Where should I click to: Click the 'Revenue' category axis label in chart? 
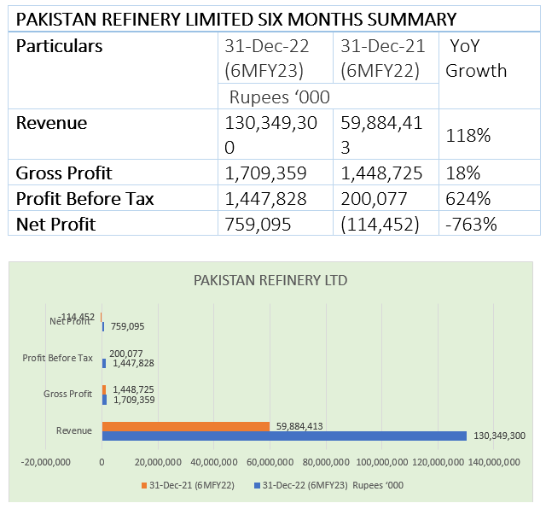(74, 430)
